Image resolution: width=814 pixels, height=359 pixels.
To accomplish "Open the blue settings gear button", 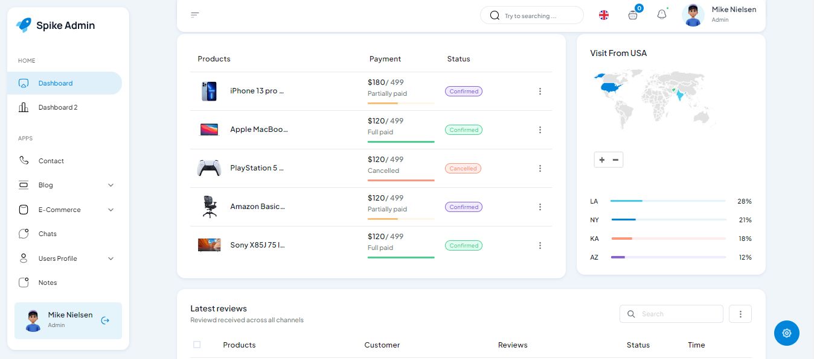I will 786,333.
